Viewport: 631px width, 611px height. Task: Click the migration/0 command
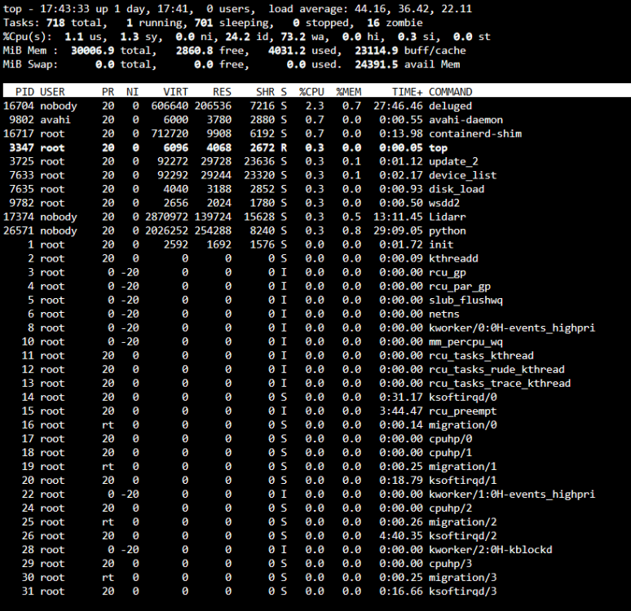pyautogui.click(x=463, y=425)
